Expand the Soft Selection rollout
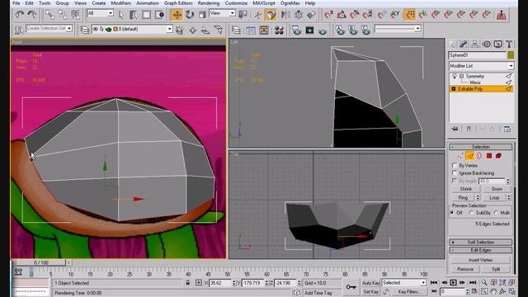This screenshot has height=297, width=528. (480, 242)
